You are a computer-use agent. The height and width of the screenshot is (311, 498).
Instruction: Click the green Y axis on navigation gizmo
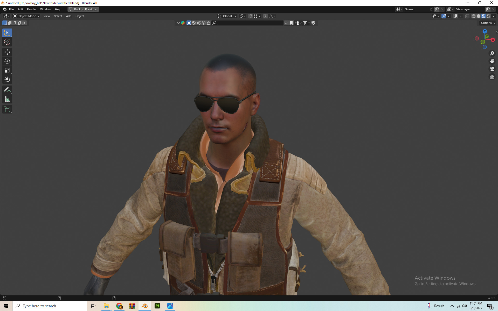click(487, 37)
